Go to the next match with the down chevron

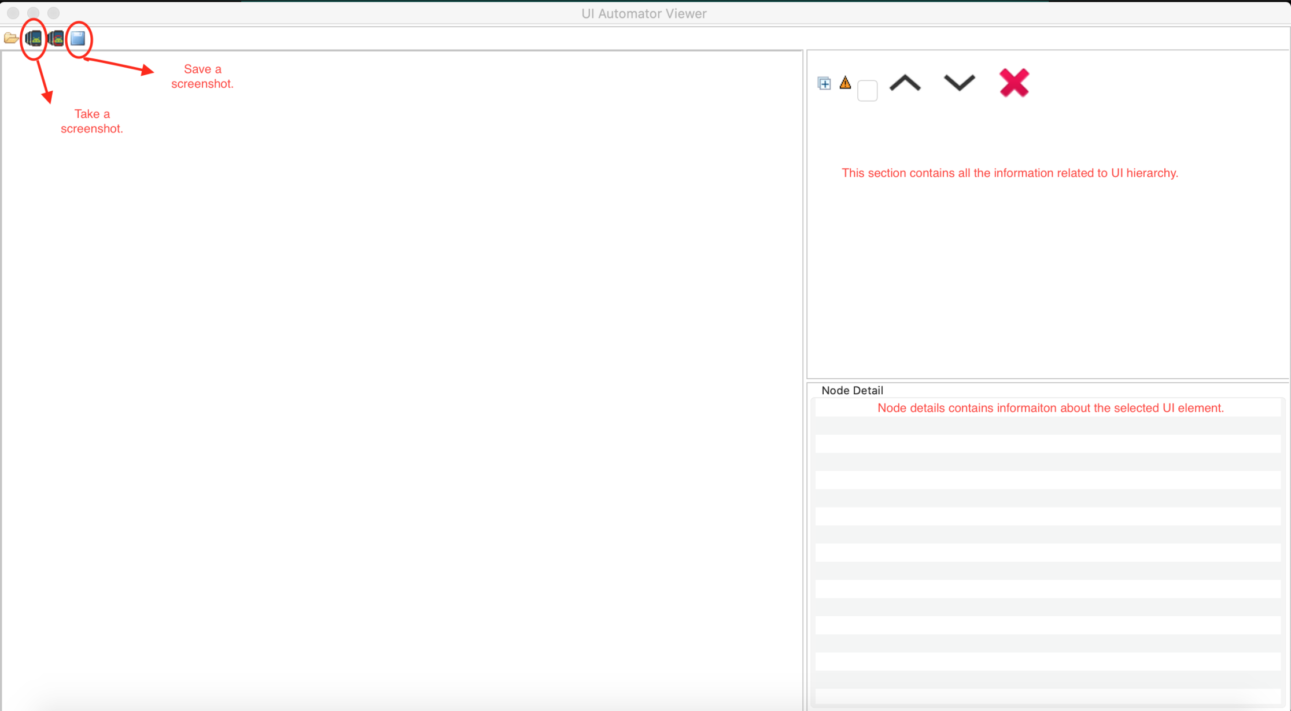[959, 83]
